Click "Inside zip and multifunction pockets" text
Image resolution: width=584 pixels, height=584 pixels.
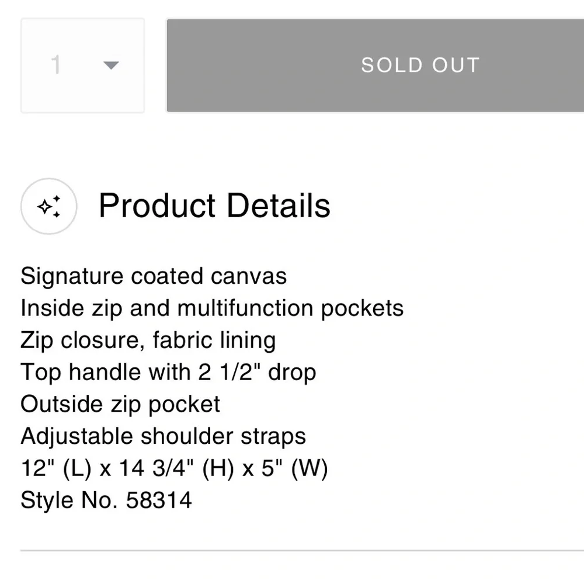tap(212, 308)
